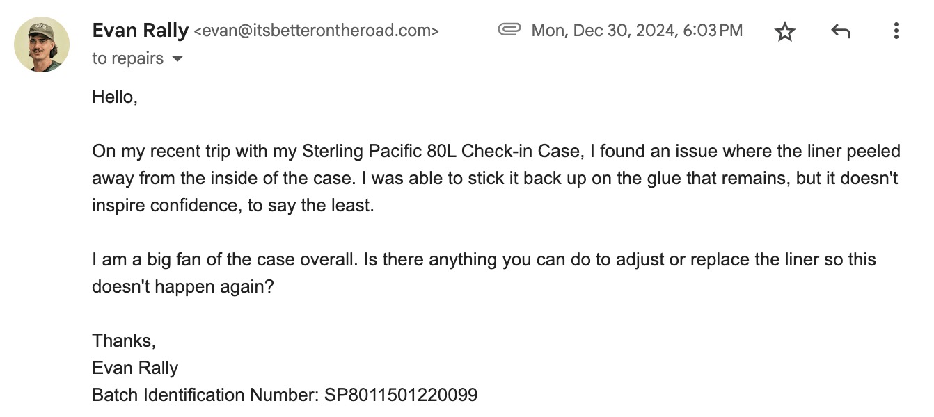Expand recipient details arrow beside 'to repairs'
The width and height of the screenshot is (934, 417).
[x=177, y=59]
